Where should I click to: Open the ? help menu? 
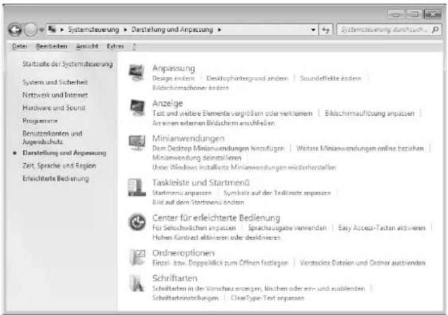[134, 47]
